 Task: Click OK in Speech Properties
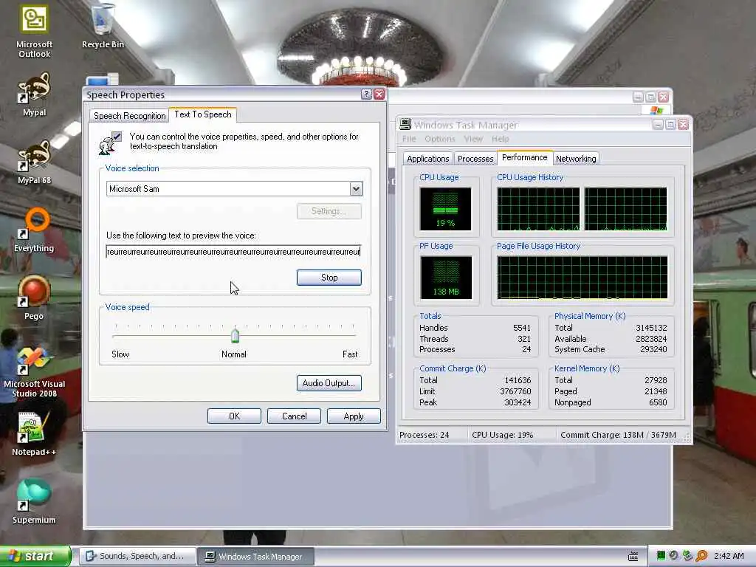[234, 416]
